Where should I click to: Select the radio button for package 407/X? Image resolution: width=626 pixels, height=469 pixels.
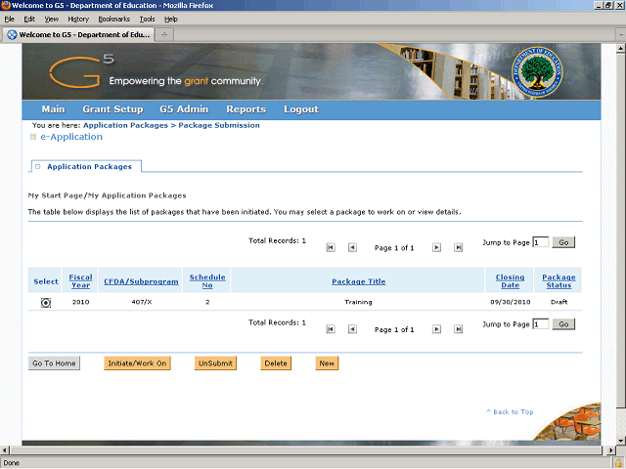pos(46,303)
